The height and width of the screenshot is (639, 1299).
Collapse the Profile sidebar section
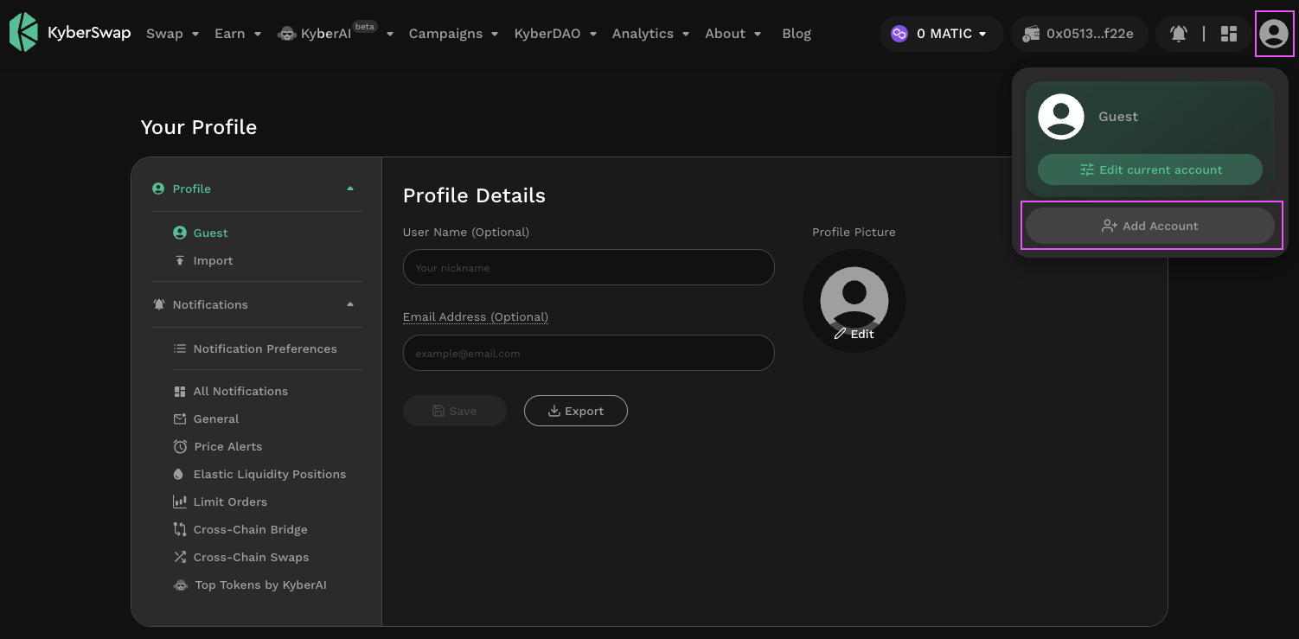tap(349, 189)
